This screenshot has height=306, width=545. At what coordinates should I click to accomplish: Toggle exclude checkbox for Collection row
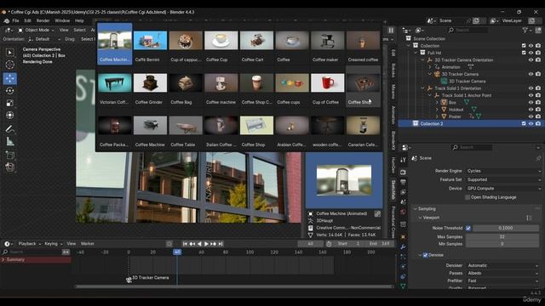[524, 46]
